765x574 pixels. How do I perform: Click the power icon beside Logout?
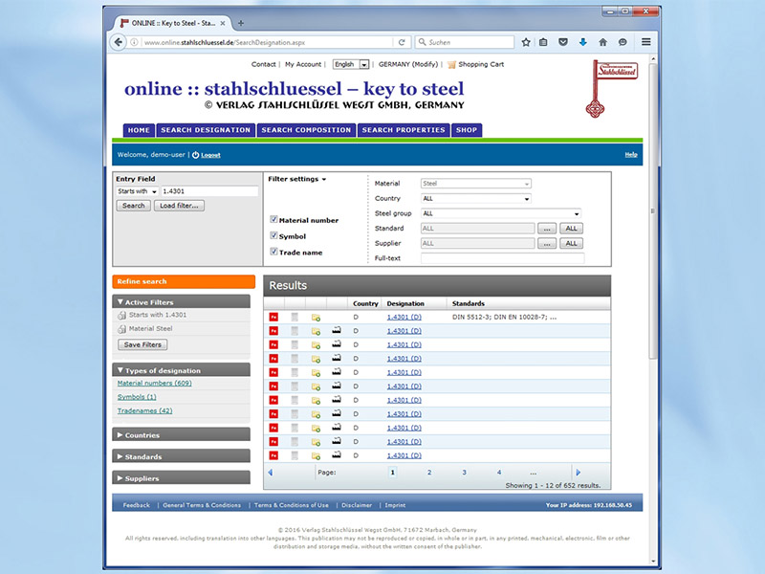point(195,155)
